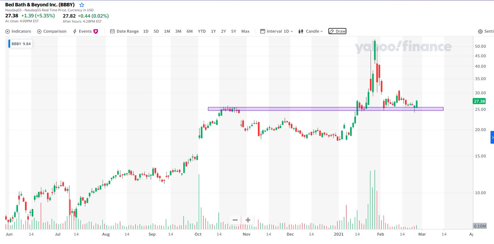494x244 pixels.
Task: Expand the Candle chart type dropdown
Action: pos(310,31)
